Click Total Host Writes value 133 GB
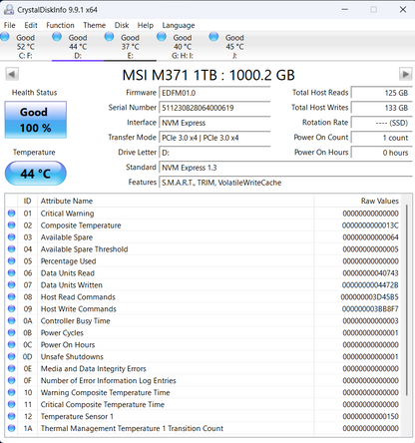The width and height of the screenshot is (415, 443). [382, 108]
